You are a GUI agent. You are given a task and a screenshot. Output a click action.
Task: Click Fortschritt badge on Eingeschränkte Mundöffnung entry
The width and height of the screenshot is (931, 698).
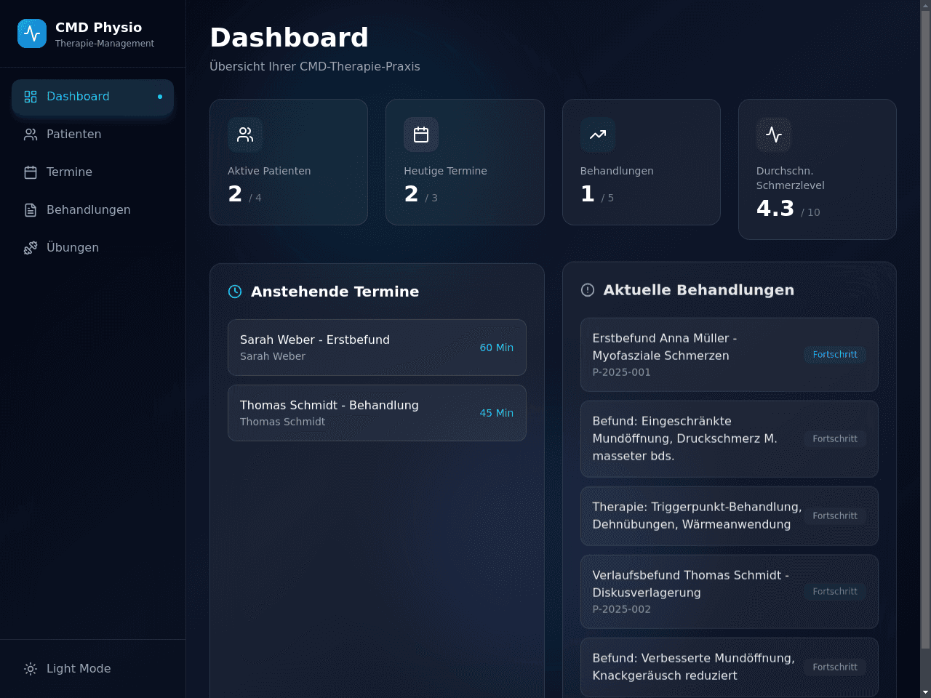pos(835,439)
